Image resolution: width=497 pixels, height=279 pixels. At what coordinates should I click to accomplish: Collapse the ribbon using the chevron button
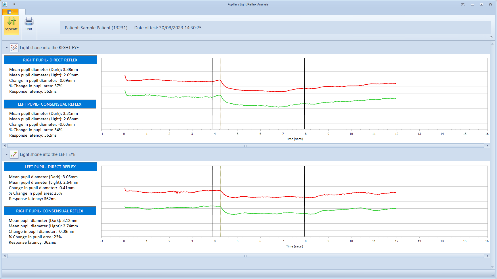click(x=491, y=37)
